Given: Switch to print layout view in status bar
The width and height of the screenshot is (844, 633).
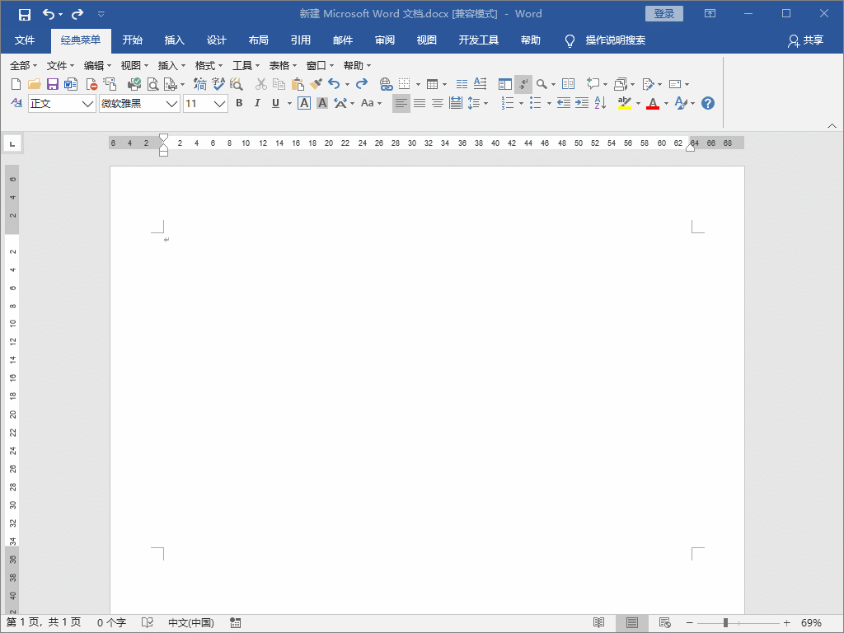Looking at the screenshot, I should (x=632, y=623).
